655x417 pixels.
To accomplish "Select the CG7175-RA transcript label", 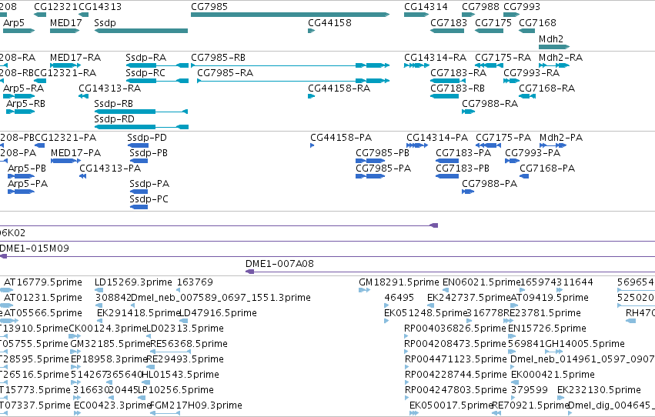I will (503, 57).
